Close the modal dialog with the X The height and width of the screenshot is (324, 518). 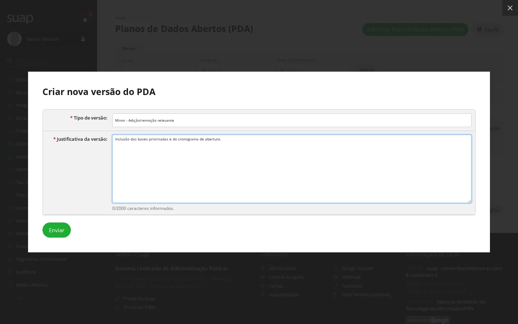point(510,8)
